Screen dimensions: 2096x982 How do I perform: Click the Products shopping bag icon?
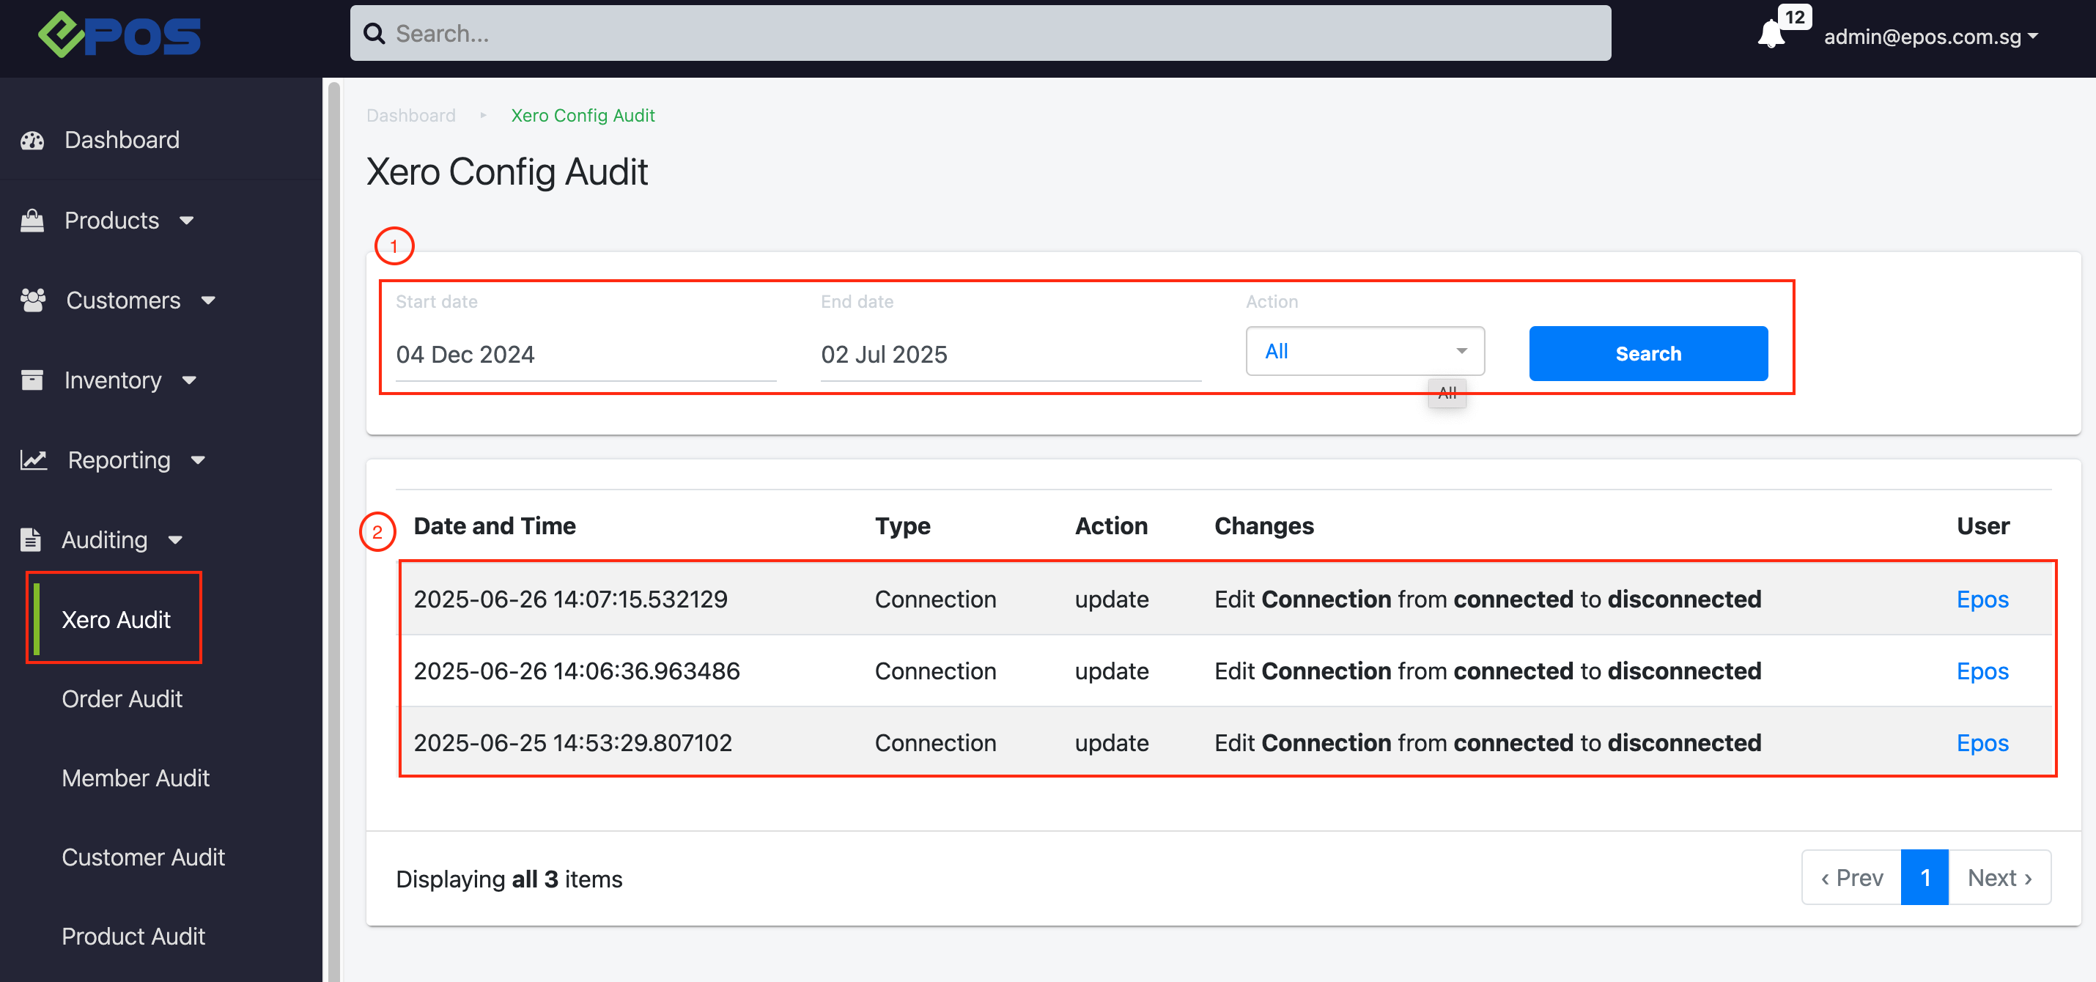[x=32, y=221]
